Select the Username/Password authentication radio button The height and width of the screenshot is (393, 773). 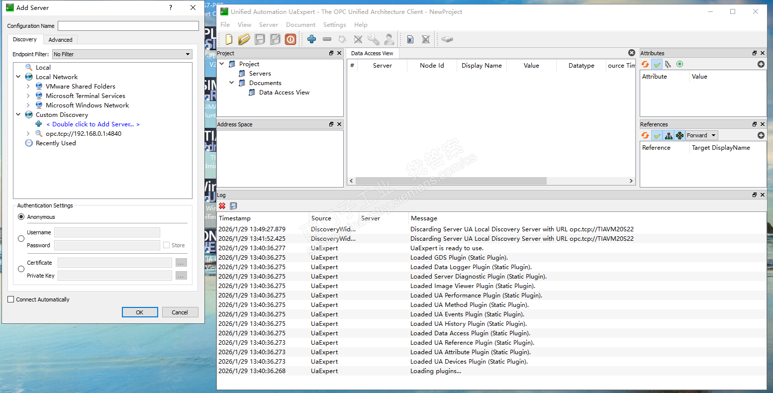click(21, 239)
